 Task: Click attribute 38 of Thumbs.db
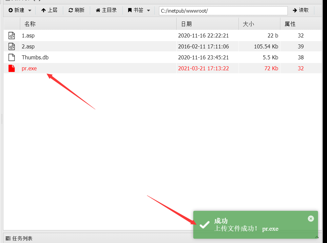pos(300,57)
